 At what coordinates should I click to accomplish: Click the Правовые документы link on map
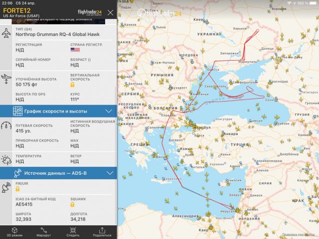pos(298,235)
